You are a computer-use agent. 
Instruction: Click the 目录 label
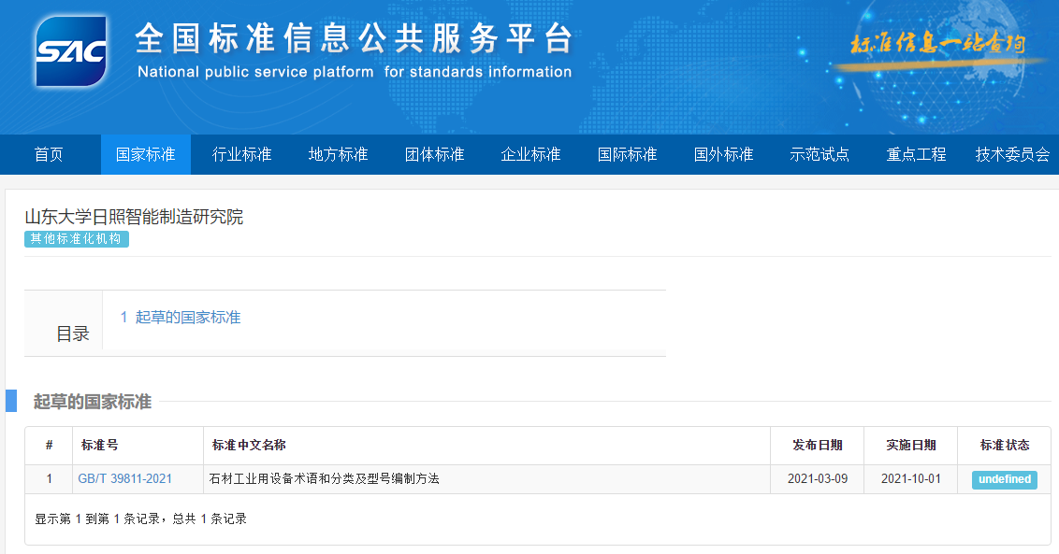[72, 334]
